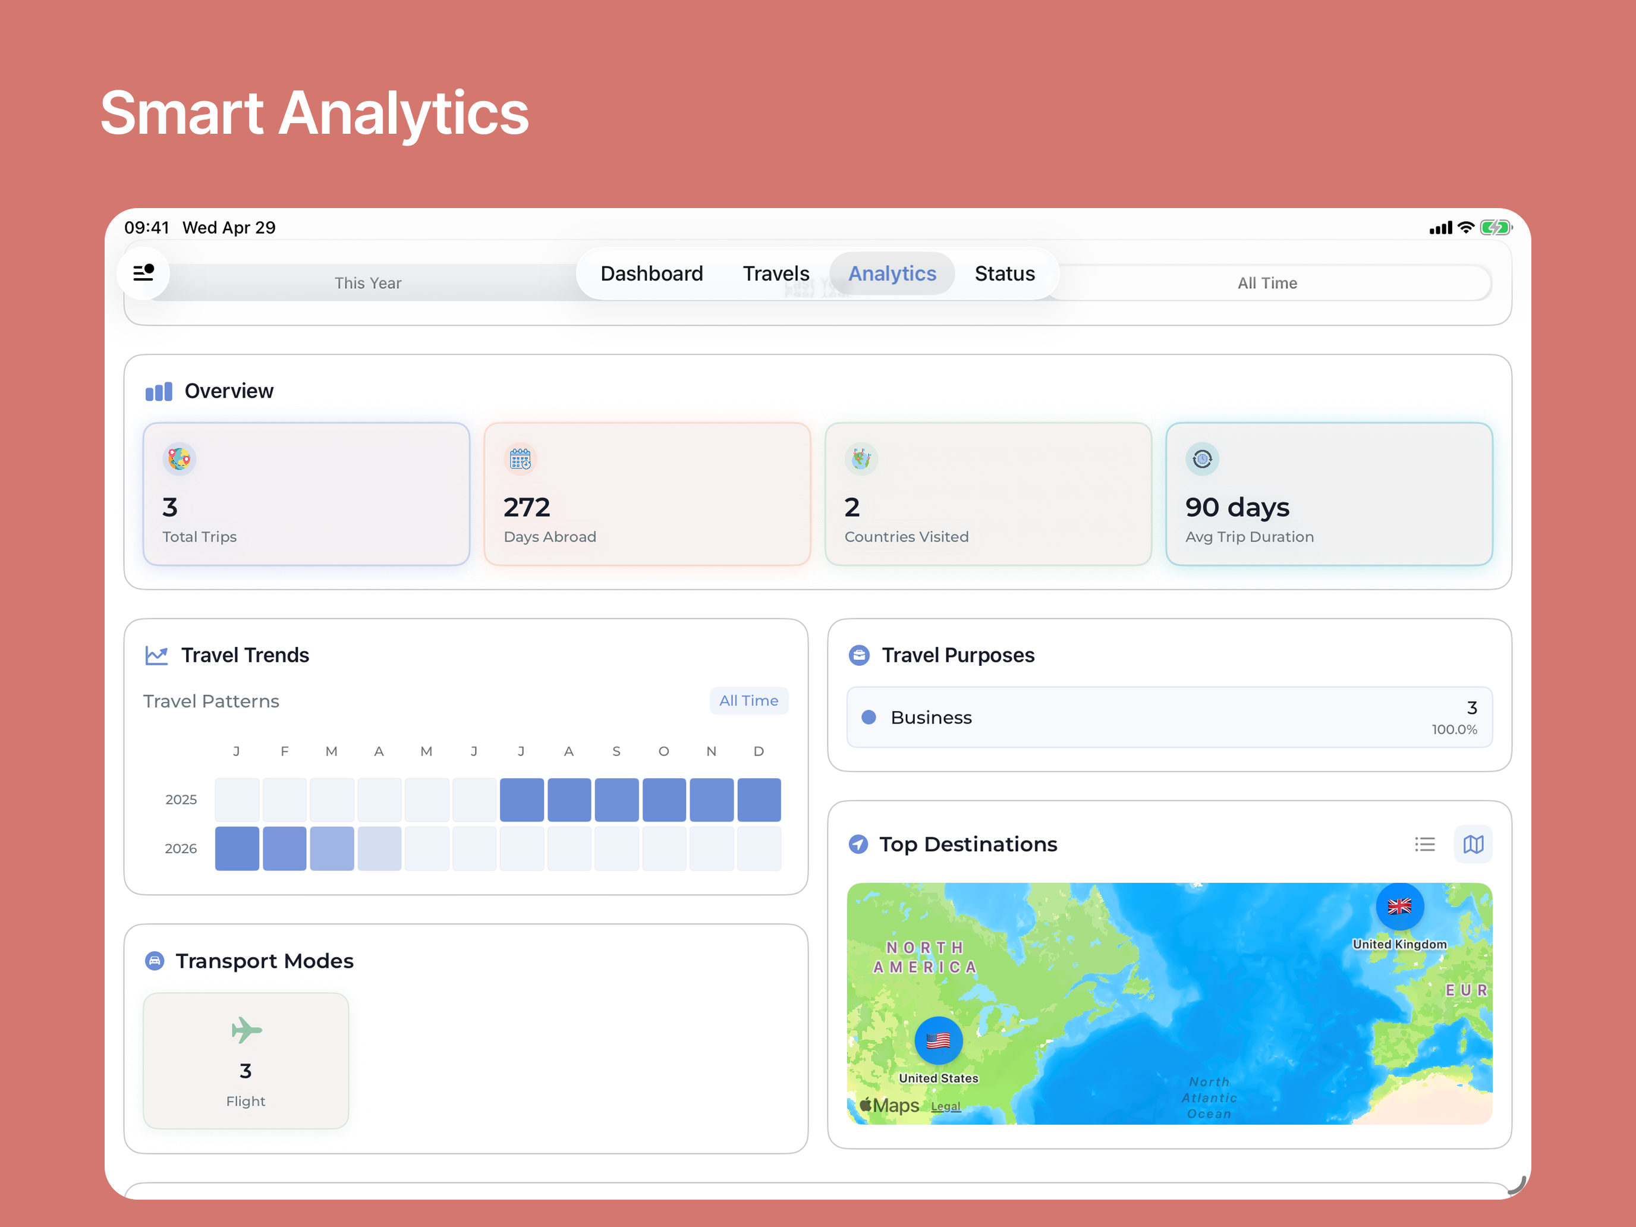Click the Travel Patterns label
The width and height of the screenshot is (1636, 1227).
click(x=211, y=701)
